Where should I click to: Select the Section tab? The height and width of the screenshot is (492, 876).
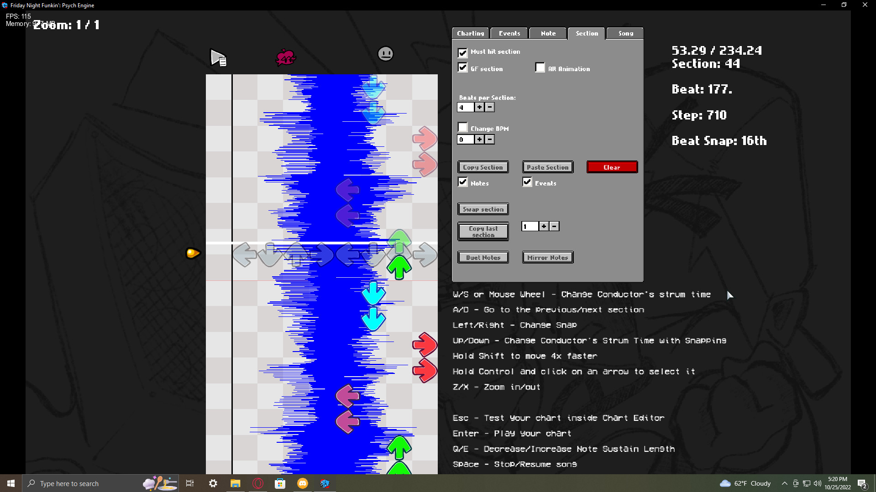click(587, 33)
